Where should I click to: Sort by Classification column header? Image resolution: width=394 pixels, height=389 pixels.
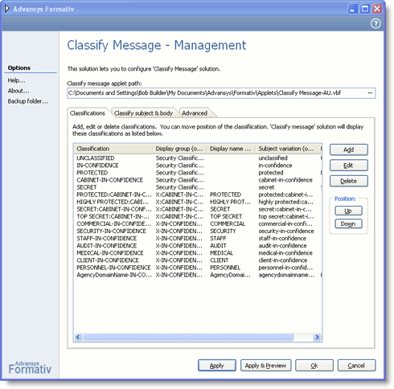pyautogui.click(x=113, y=149)
